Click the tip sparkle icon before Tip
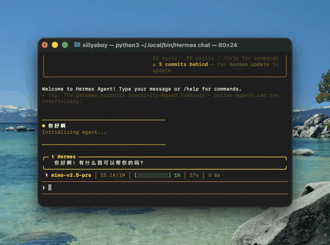Viewport: 330px width, 245px height. tap(44, 95)
